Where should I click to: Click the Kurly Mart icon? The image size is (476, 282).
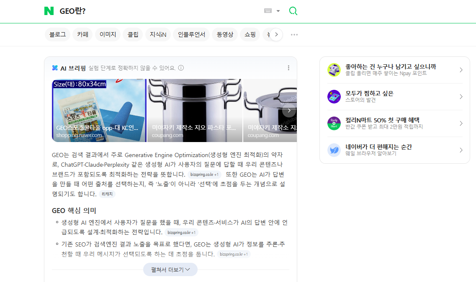[x=334, y=123]
